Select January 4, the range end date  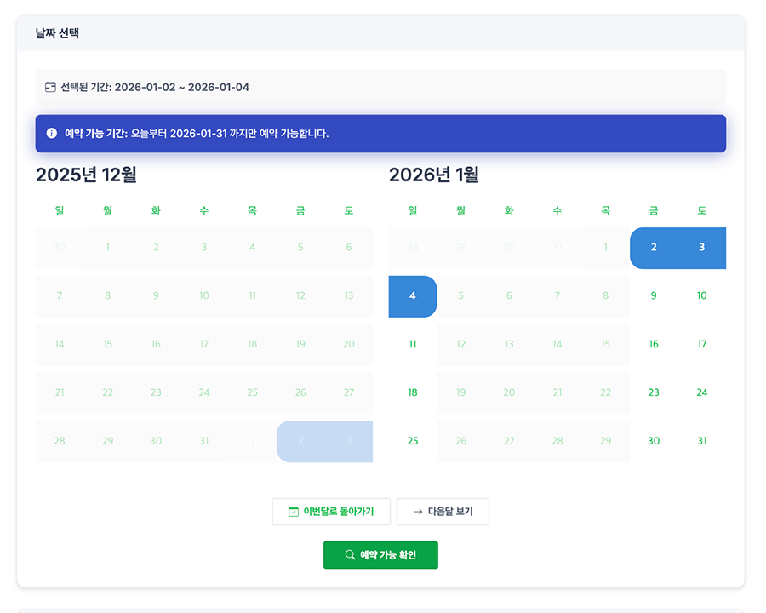413,295
